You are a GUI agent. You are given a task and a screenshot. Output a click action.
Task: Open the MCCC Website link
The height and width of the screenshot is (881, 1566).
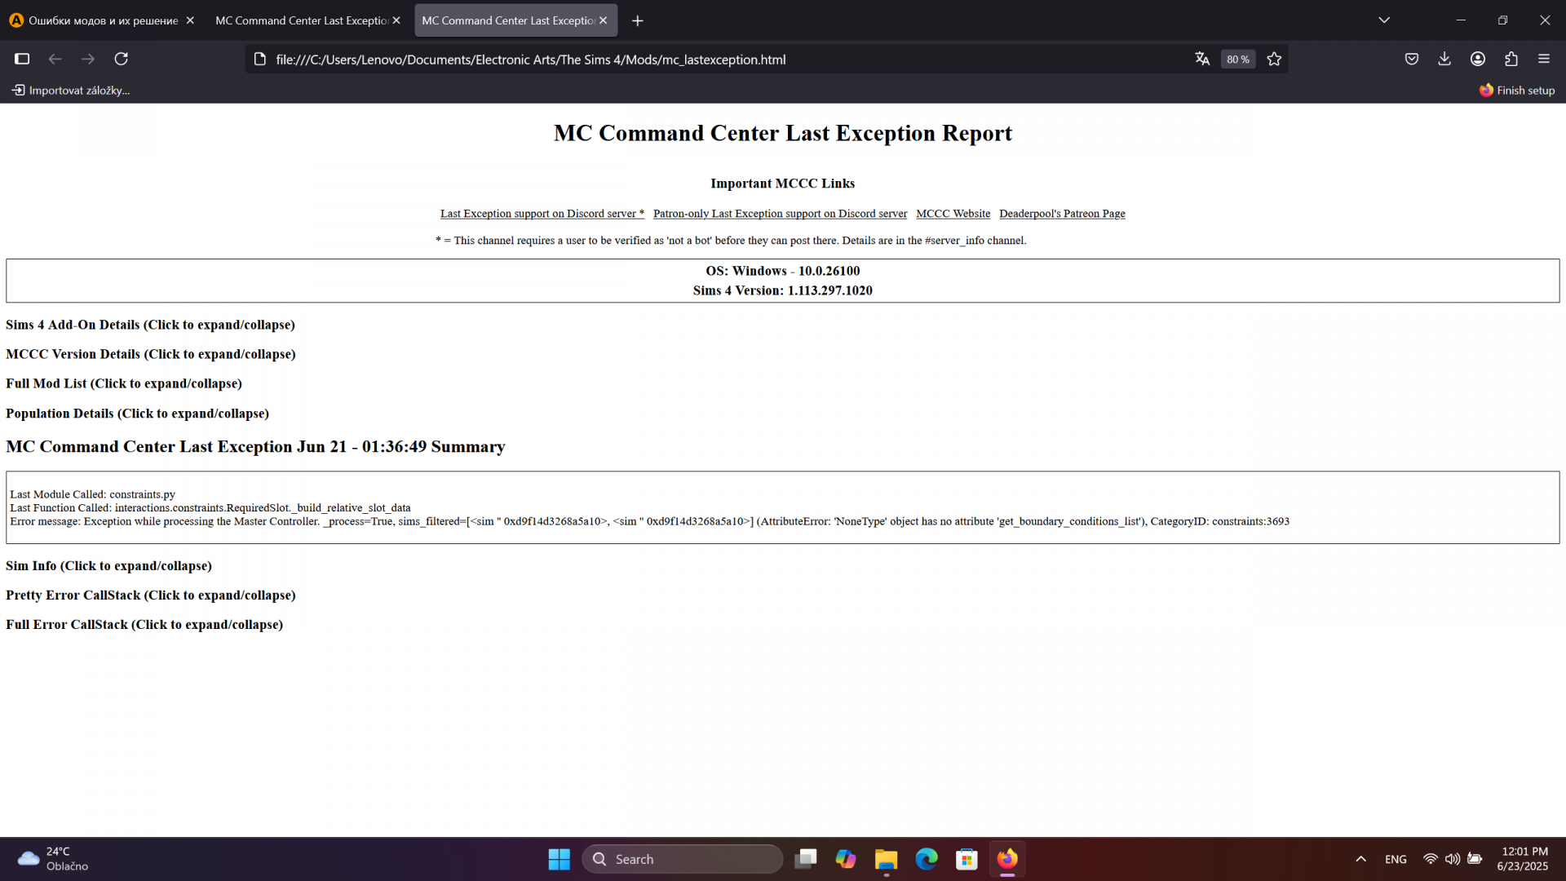click(x=953, y=214)
